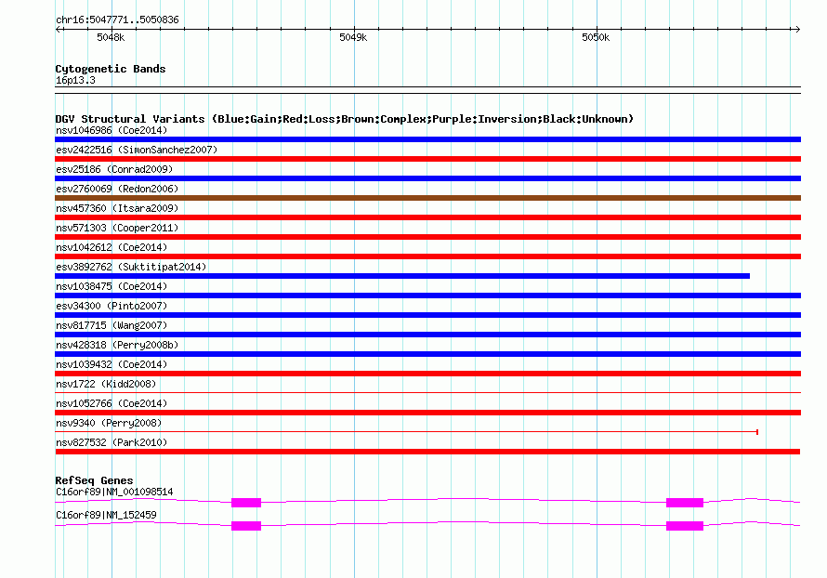
Task: Open the nsv827532 (Park2010) label
Action: tap(112, 442)
